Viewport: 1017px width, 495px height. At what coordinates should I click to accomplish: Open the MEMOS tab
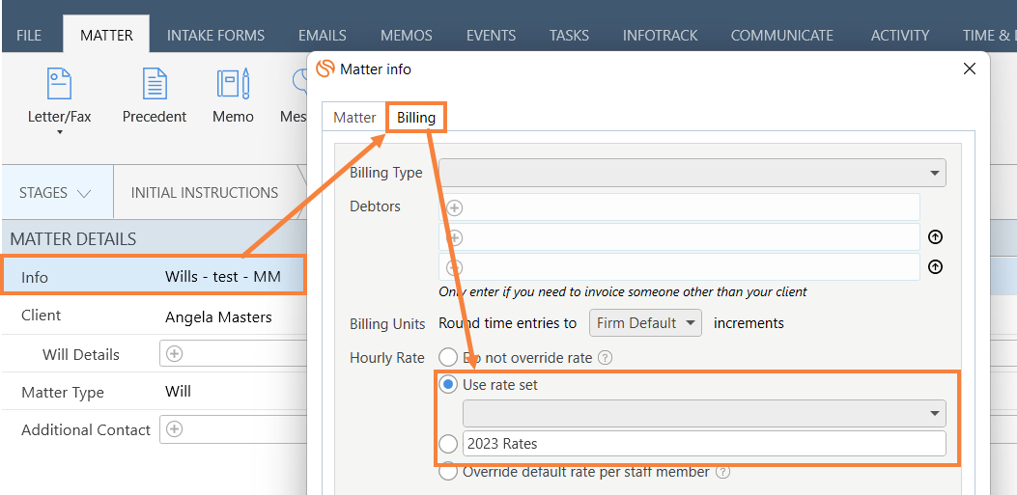406,35
